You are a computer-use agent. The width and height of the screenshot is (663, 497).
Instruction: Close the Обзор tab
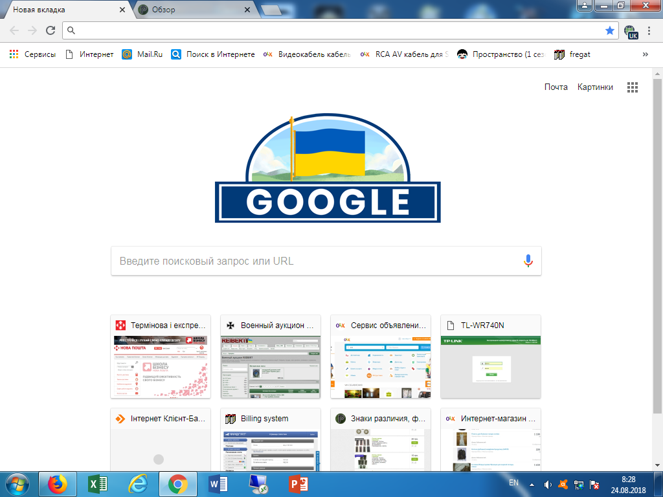click(x=247, y=10)
